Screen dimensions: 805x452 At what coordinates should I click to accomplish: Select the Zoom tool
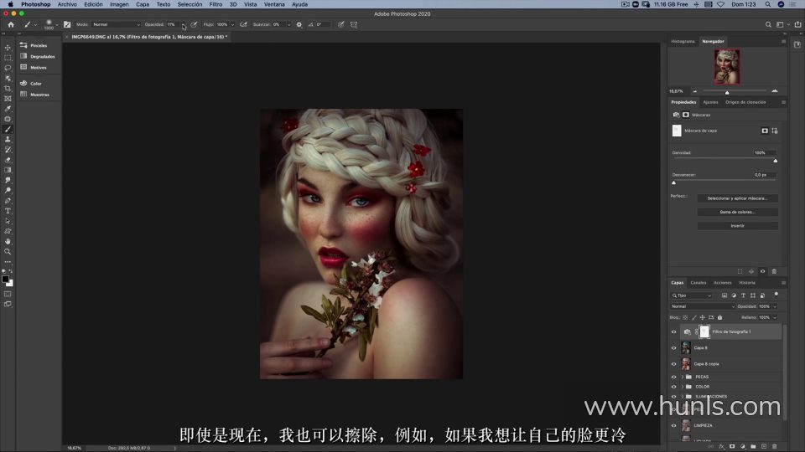tap(8, 252)
